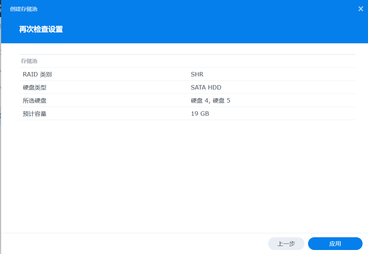Viewport: 368px width, 254px height.
Task: Click the RAID 类别 label
Action: [37, 74]
